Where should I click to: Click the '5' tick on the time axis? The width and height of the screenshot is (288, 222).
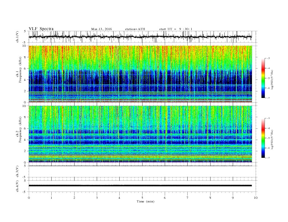142,198
